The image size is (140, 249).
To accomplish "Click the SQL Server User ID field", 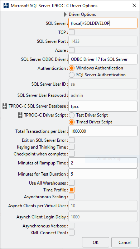I will pos(103,84).
